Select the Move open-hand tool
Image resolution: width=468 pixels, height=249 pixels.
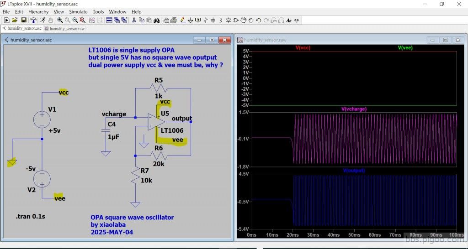click(x=244, y=20)
